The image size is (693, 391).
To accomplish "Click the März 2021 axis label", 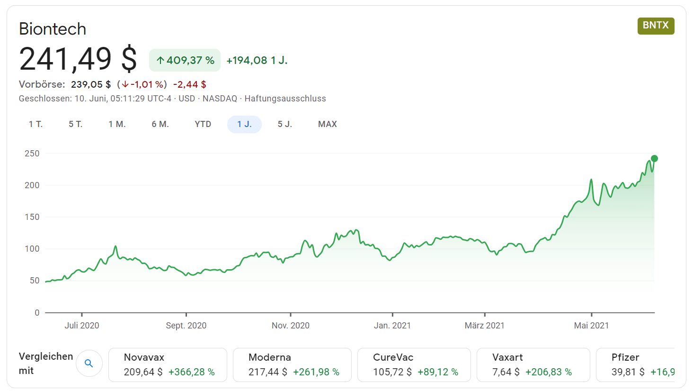I will tap(485, 326).
